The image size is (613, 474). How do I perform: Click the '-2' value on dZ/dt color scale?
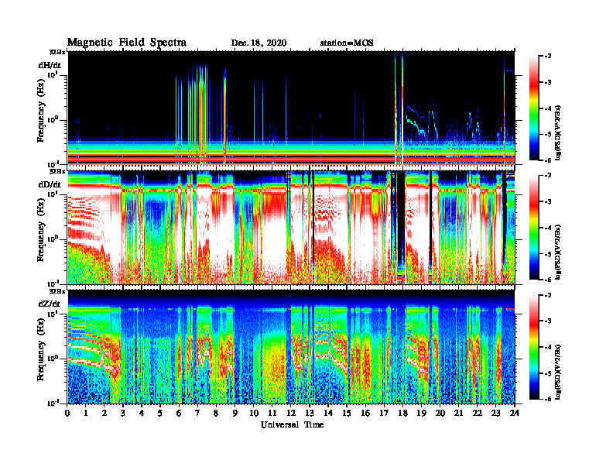[549, 295]
